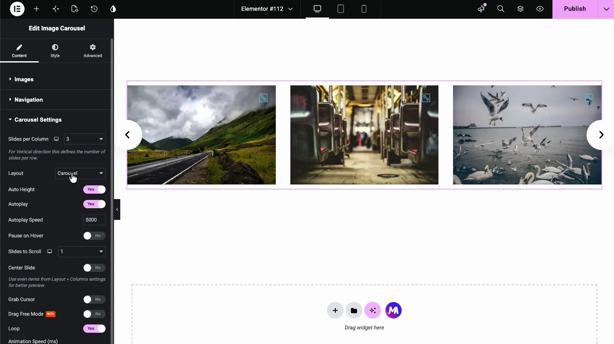
Task: Click edit handle on seagulls image
Action: 589,98
